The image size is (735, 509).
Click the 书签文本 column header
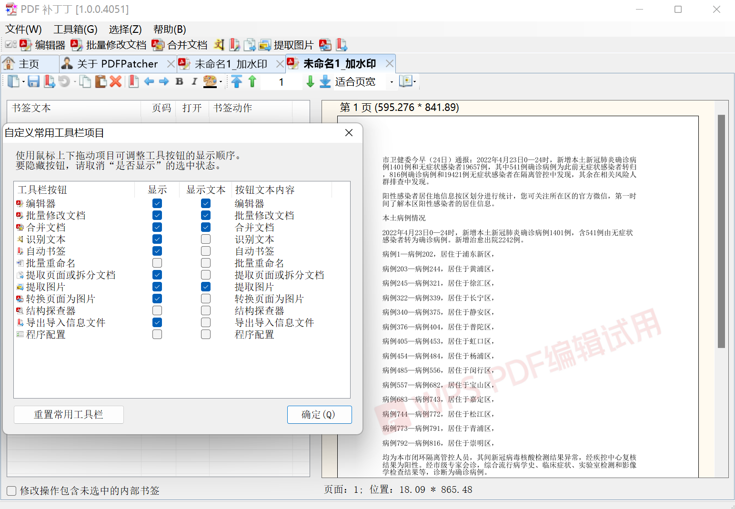tap(74, 108)
